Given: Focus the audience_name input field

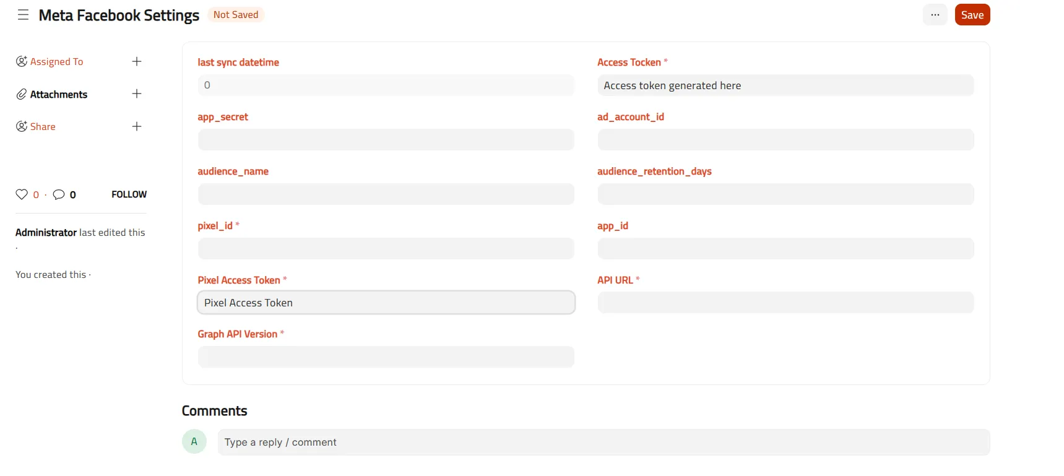Looking at the screenshot, I should point(386,194).
